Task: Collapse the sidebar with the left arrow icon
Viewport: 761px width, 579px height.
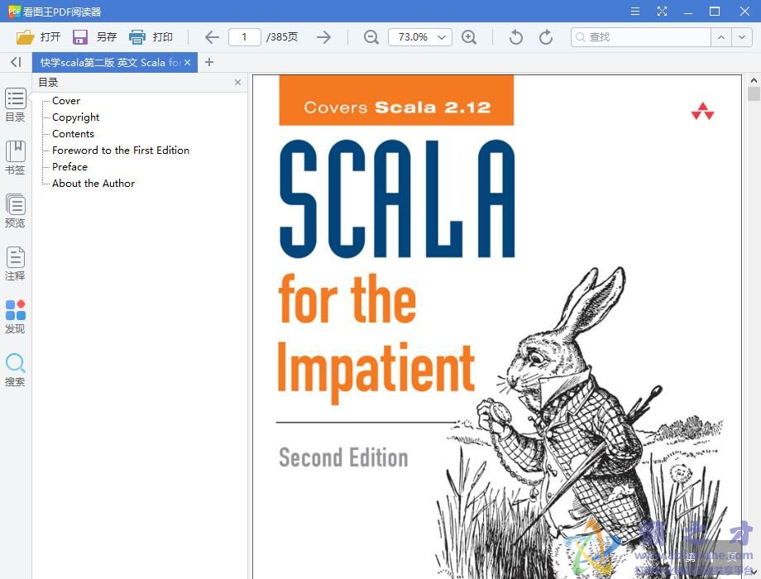Action: (16, 62)
